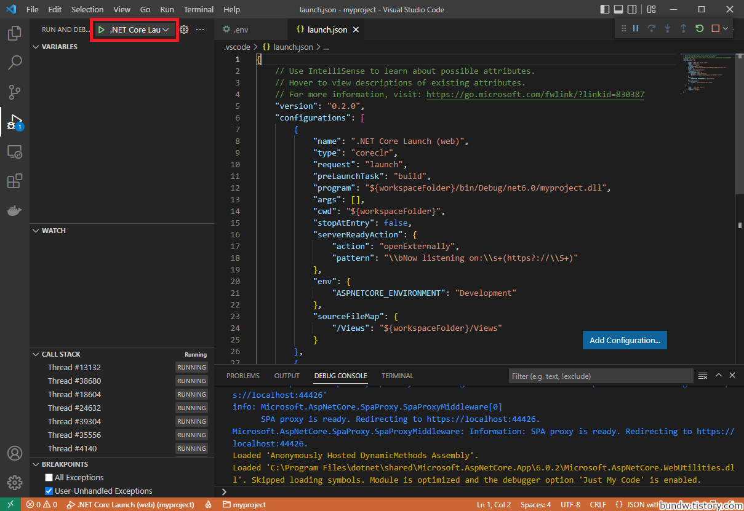Viewport: 744px width, 511px height.
Task: Click the flame icon in status bar
Action: click(x=209, y=504)
